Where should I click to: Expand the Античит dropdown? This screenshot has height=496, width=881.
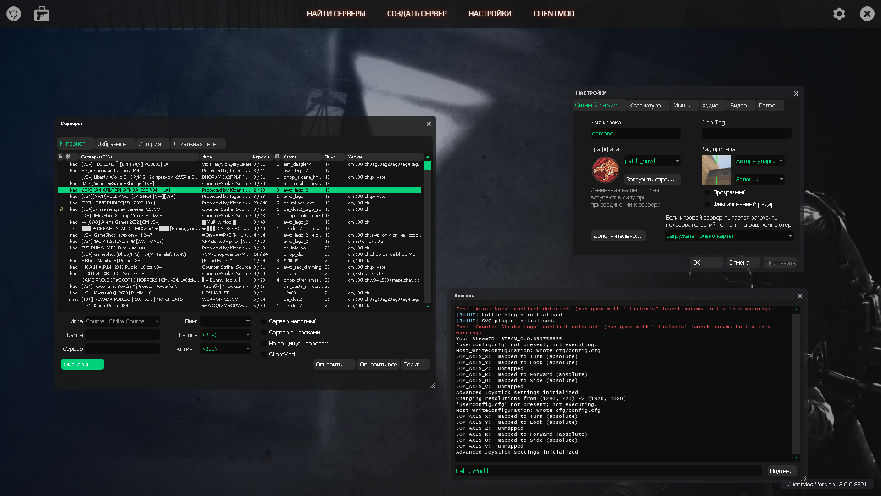(x=226, y=349)
